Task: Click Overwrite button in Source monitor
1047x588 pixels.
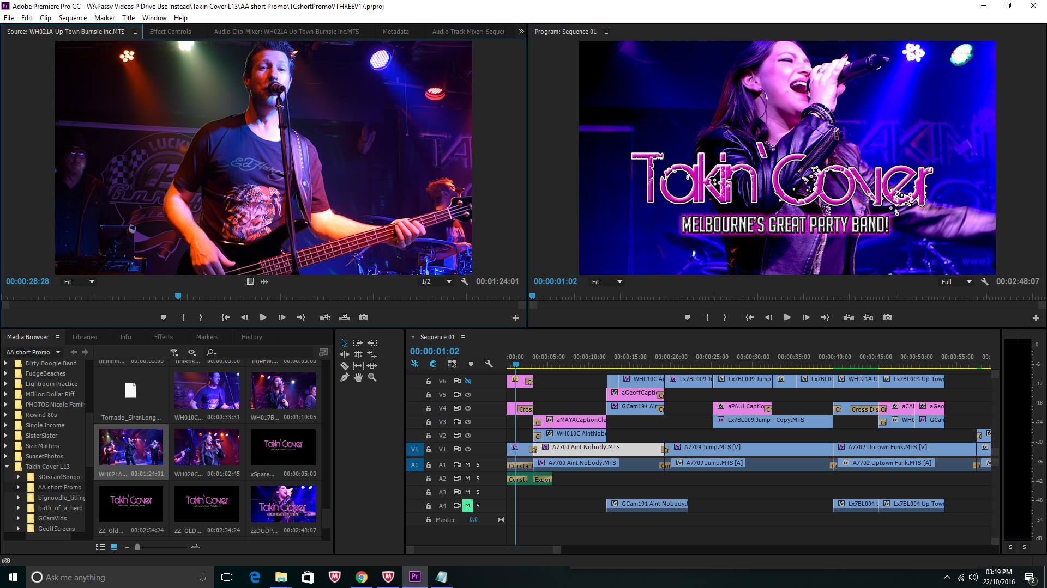Action: coord(344,317)
